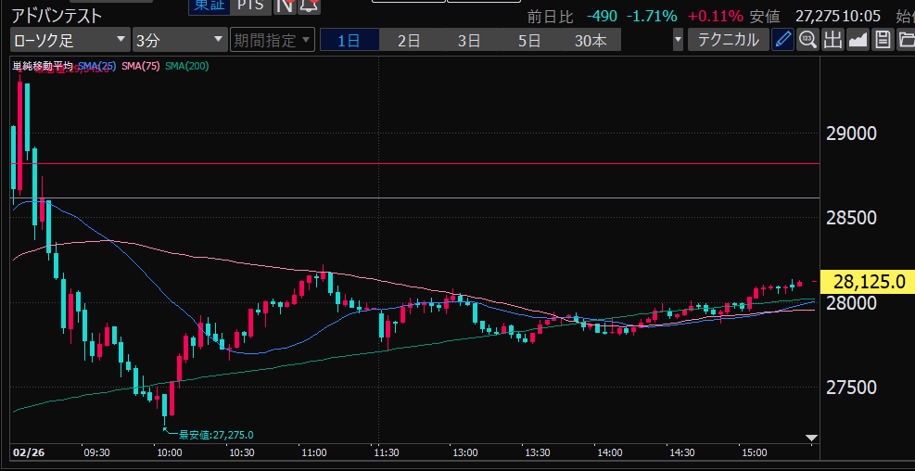
Task: Open the news N icon
Action: coord(285,6)
